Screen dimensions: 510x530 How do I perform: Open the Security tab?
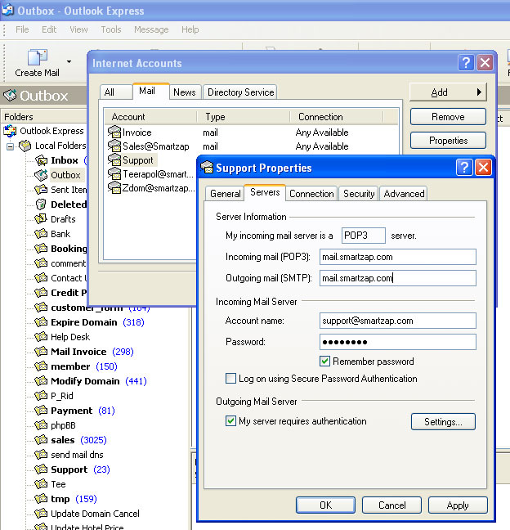point(359,194)
